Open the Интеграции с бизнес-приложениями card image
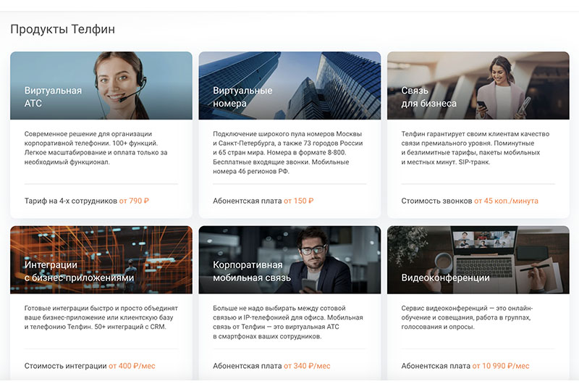The image size is (579, 392). [101, 259]
